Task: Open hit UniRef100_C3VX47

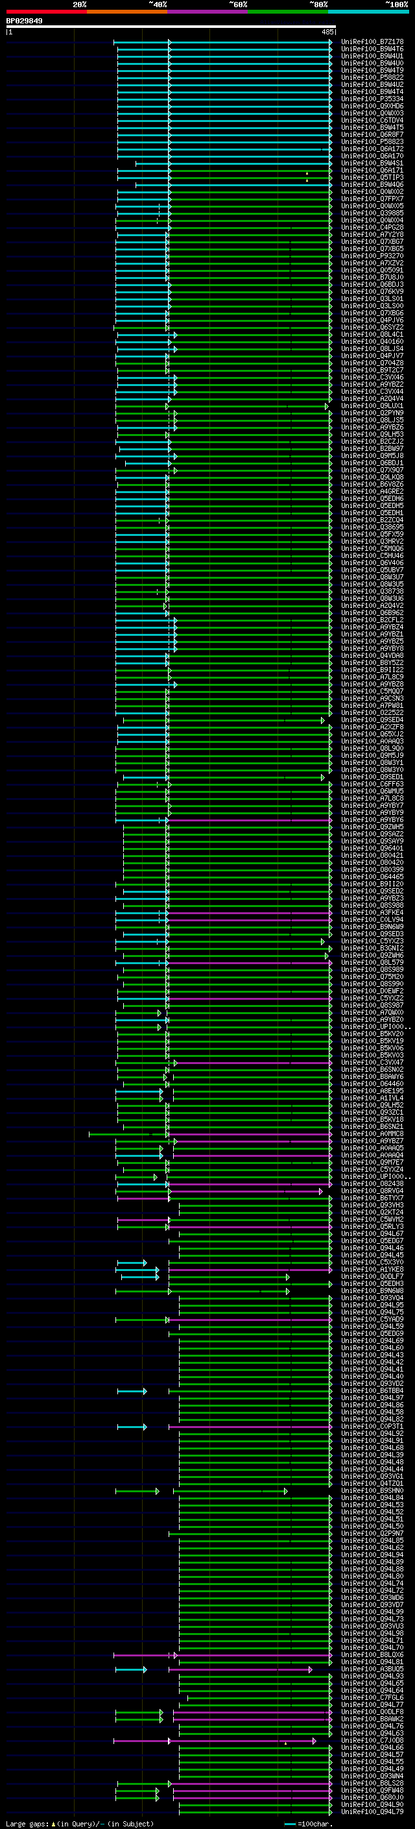Action: pos(372,1063)
